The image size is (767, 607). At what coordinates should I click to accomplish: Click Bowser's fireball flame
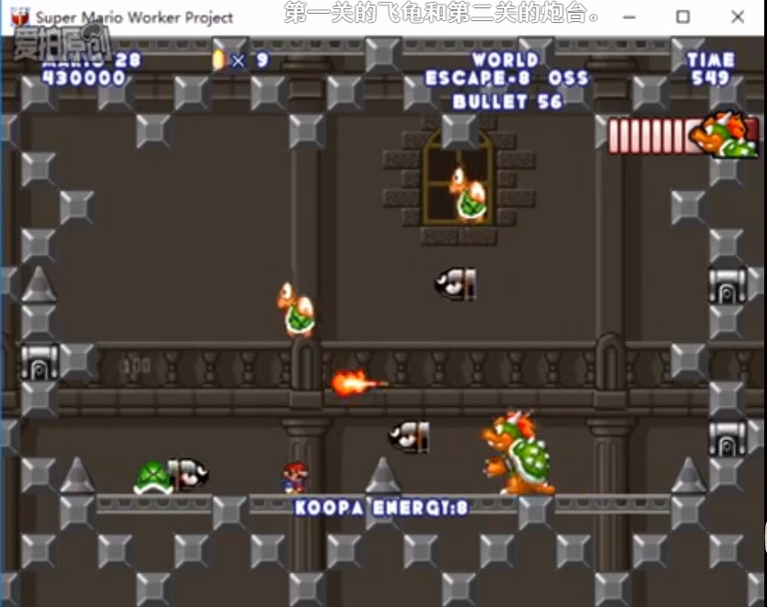(358, 382)
